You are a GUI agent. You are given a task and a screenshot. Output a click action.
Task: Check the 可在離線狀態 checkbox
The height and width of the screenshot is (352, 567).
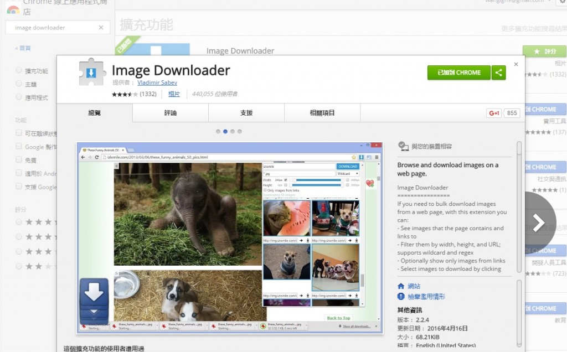pyautogui.click(x=19, y=133)
